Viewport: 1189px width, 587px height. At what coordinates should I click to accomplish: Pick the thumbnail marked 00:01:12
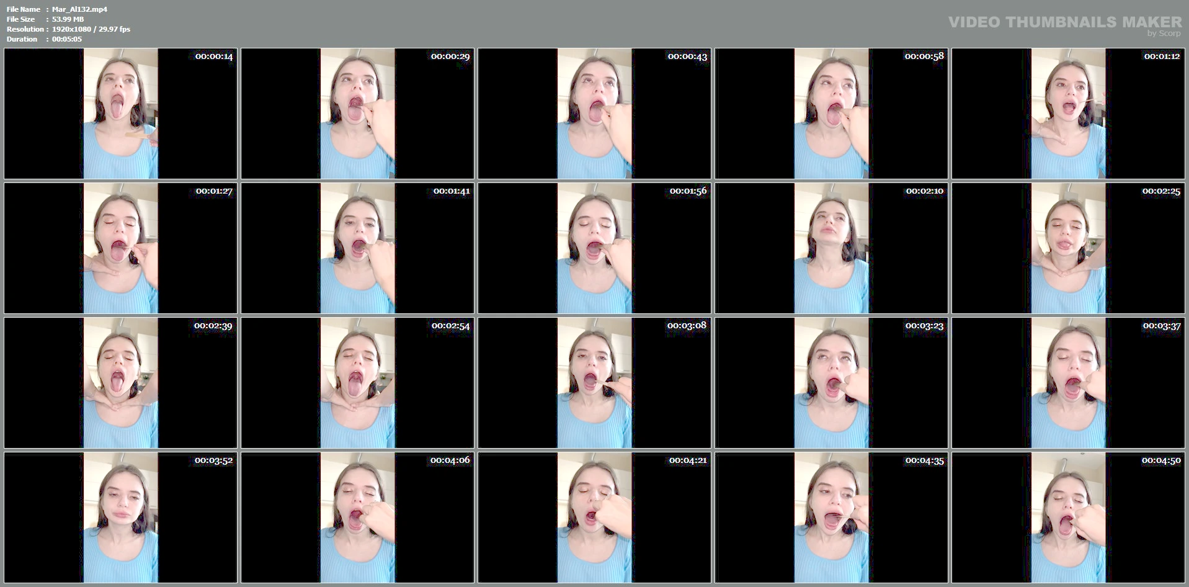point(1069,114)
